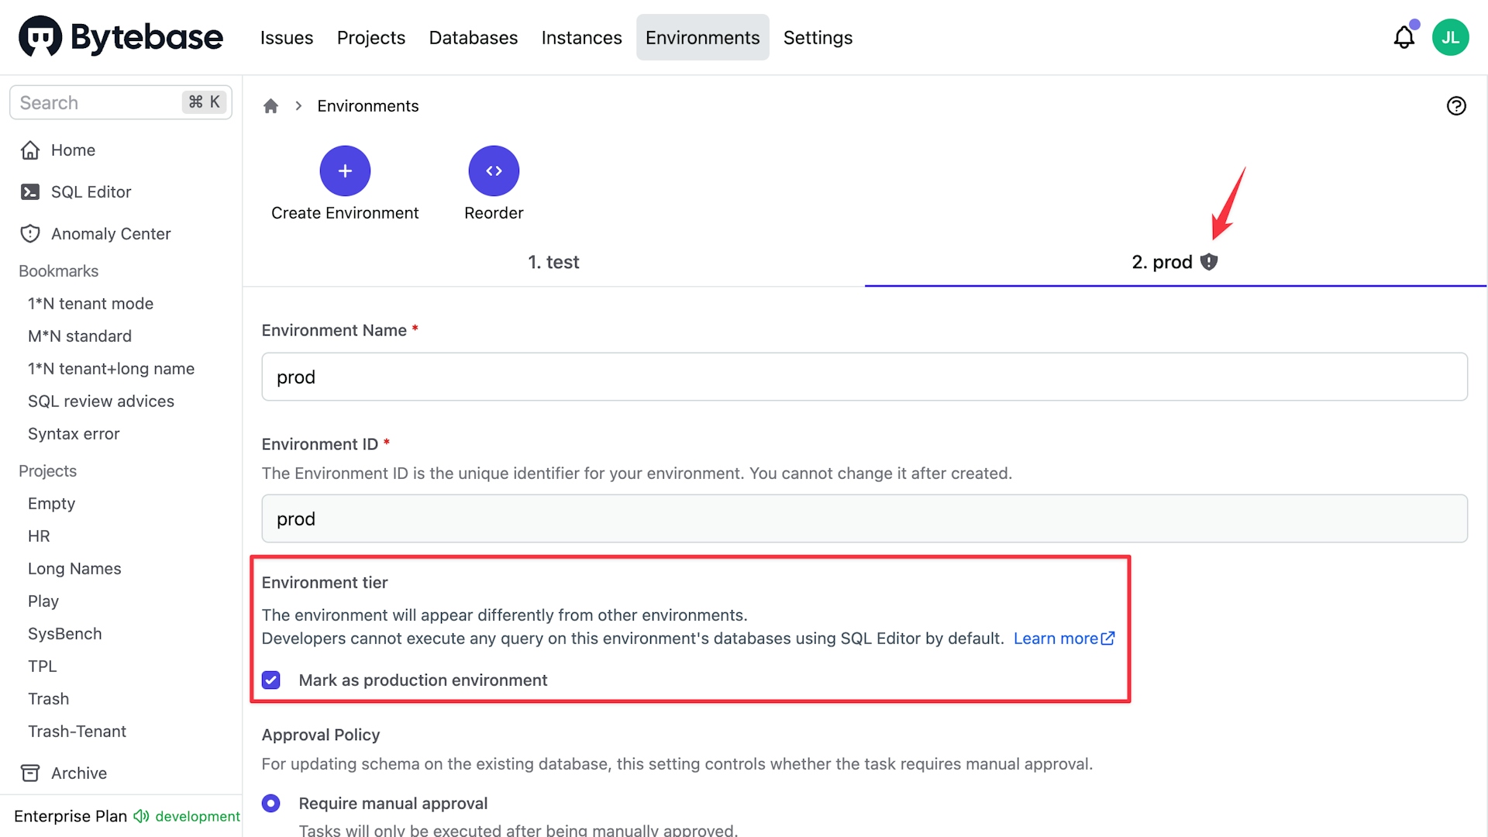Screen dimensions: 1488x837
Task: Toggle Mark as production environment checkbox
Action: click(x=271, y=680)
